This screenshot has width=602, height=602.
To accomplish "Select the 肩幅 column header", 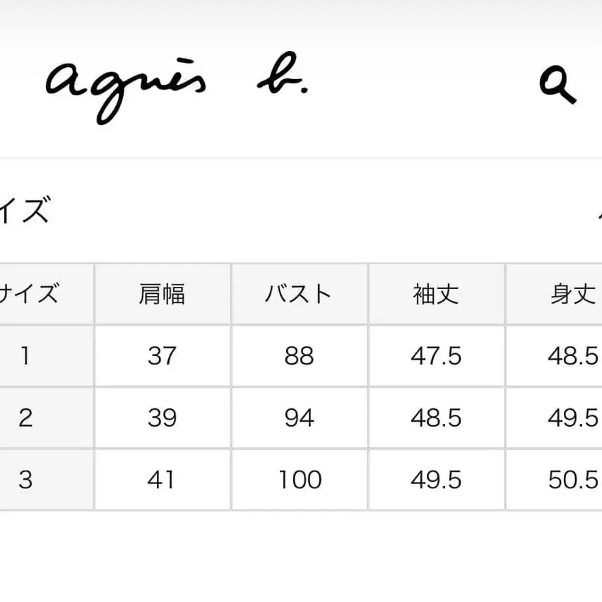I will 162,294.
